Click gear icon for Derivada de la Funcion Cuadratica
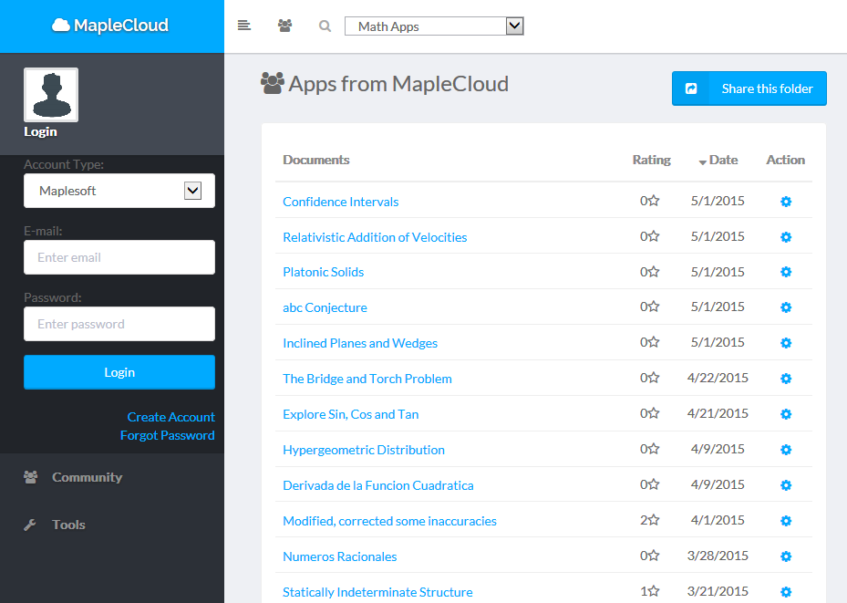Image resolution: width=847 pixels, height=603 pixels. (x=786, y=485)
